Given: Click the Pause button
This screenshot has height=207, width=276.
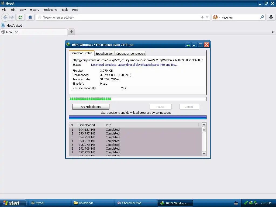Looking at the screenshot, I should [x=160, y=107].
